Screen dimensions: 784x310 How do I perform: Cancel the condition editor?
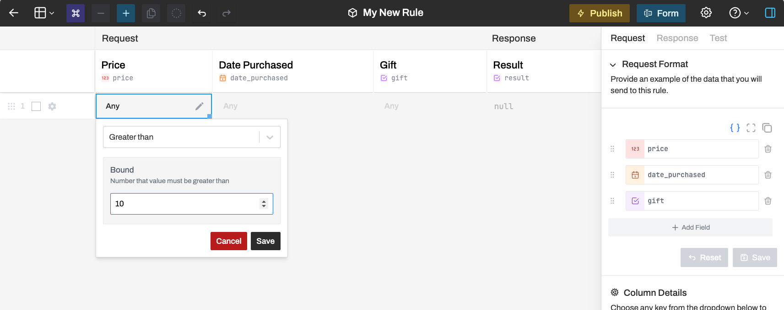pos(229,241)
